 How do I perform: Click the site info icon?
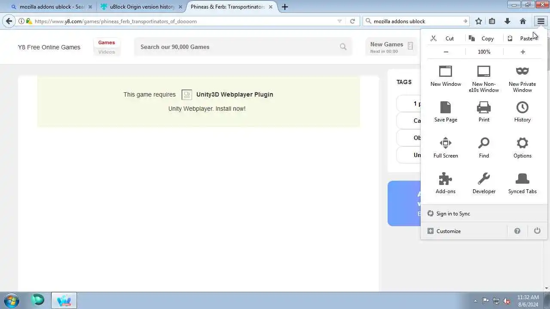coord(21,21)
